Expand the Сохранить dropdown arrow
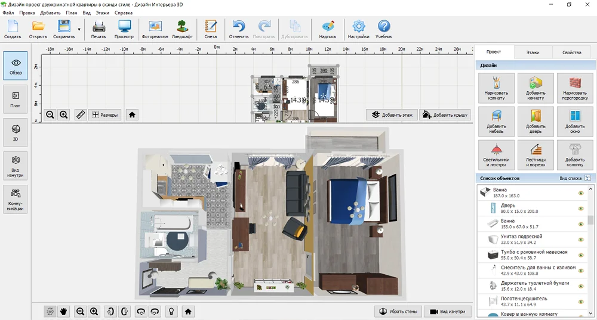 click(79, 29)
